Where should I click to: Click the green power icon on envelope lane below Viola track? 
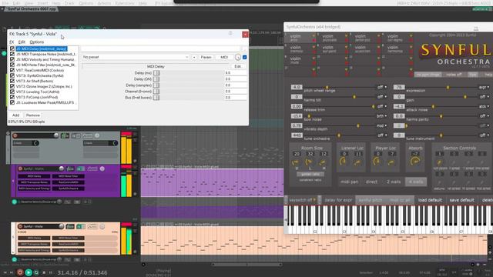point(14,260)
